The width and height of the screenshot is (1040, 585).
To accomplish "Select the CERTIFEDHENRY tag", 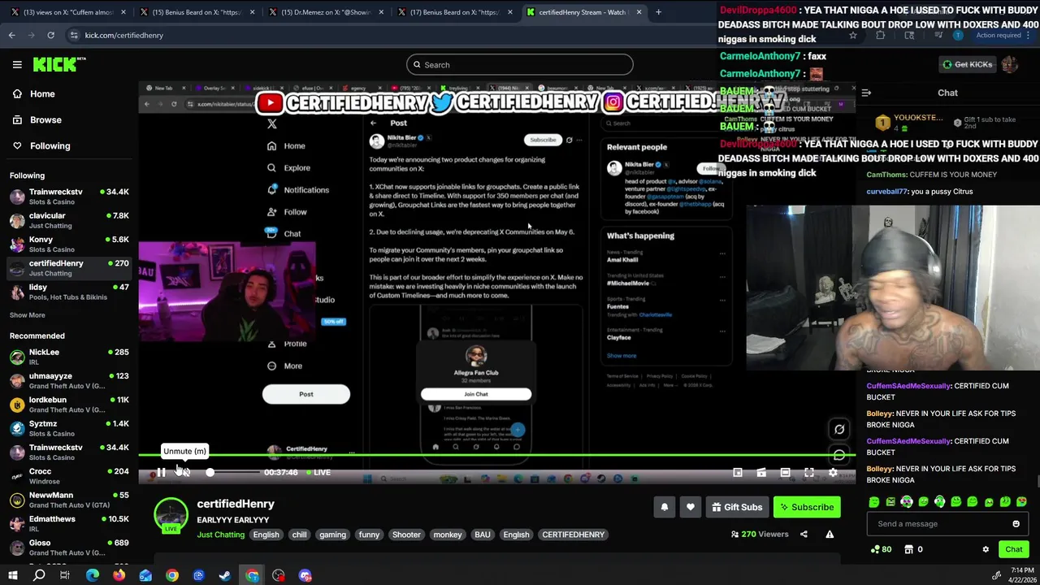I will tap(574, 535).
